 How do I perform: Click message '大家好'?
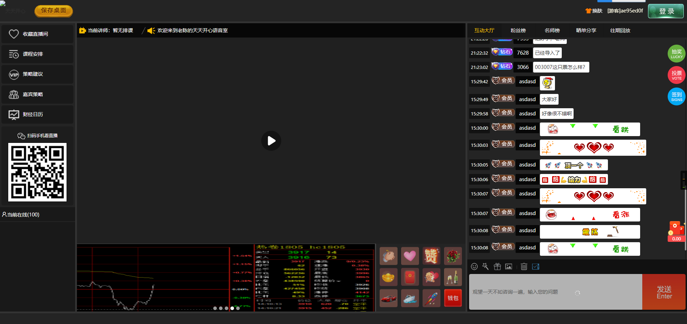pyautogui.click(x=549, y=99)
